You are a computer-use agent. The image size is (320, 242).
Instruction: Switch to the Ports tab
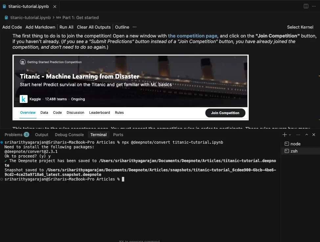click(x=118, y=134)
